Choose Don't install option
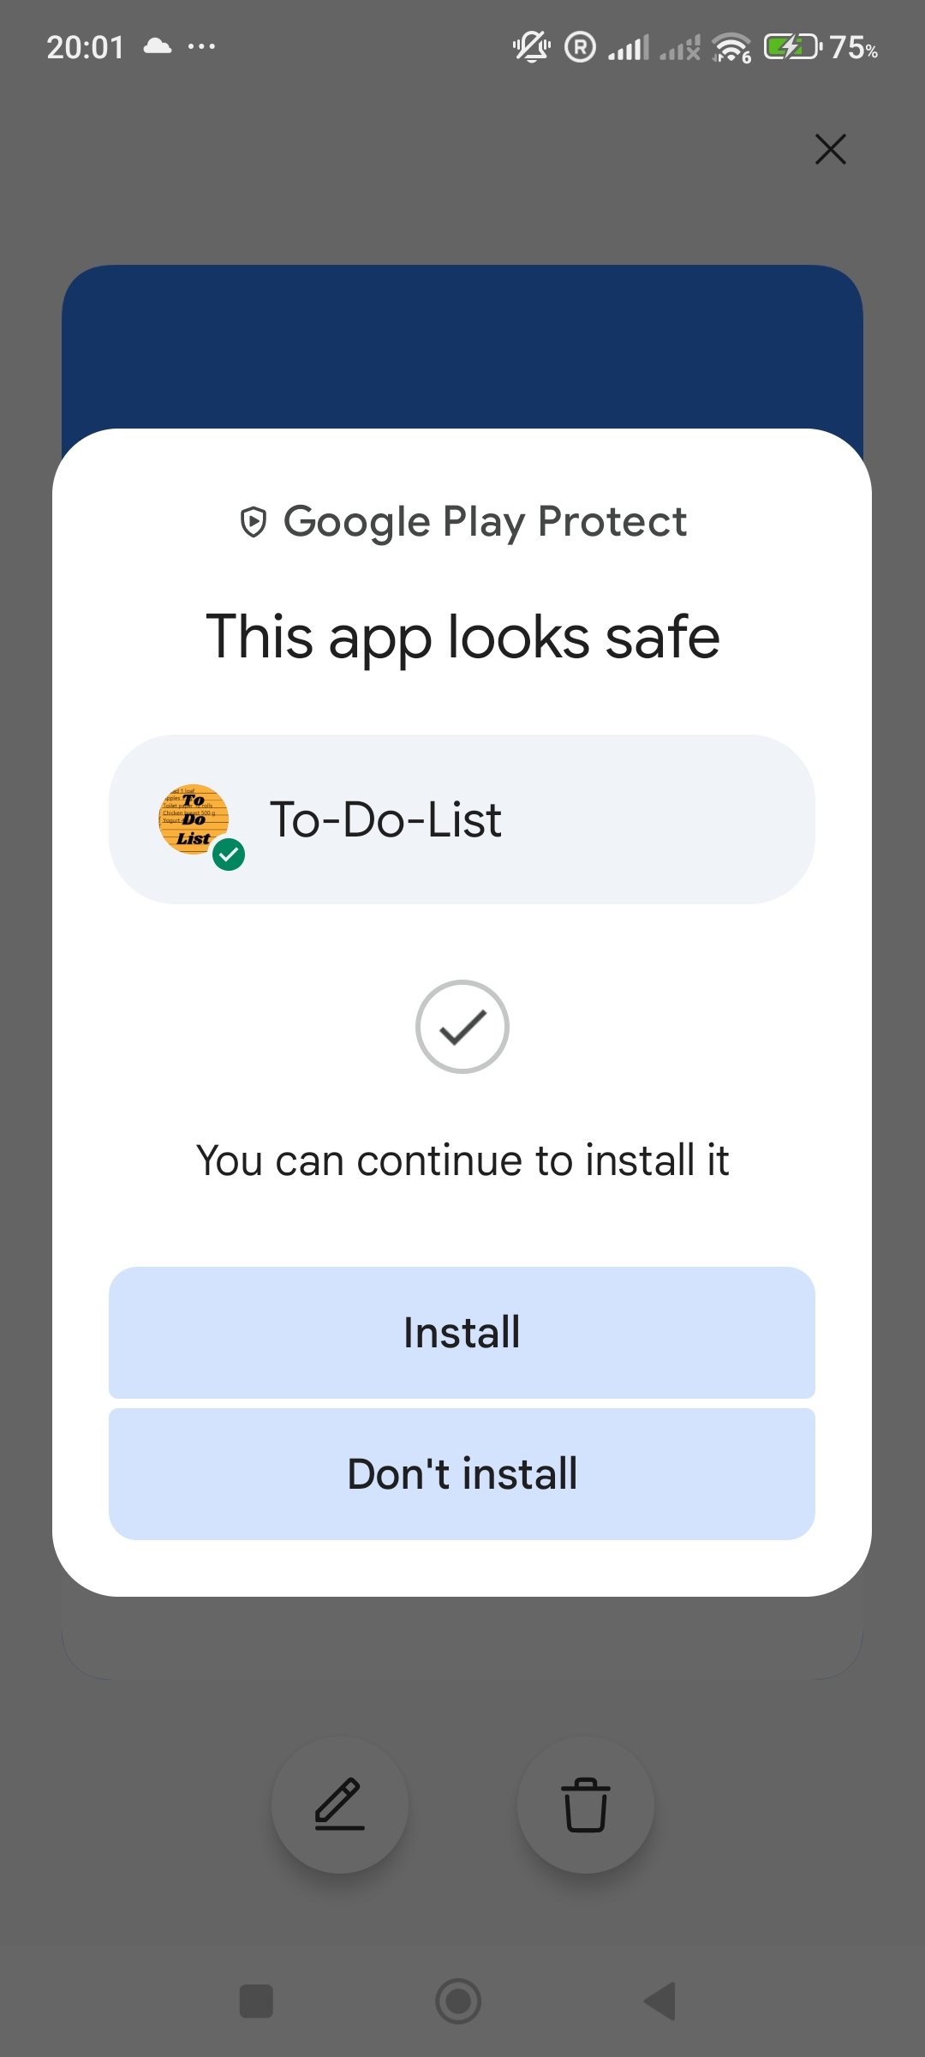925x2057 pixels. click(x=462, y=1474)
